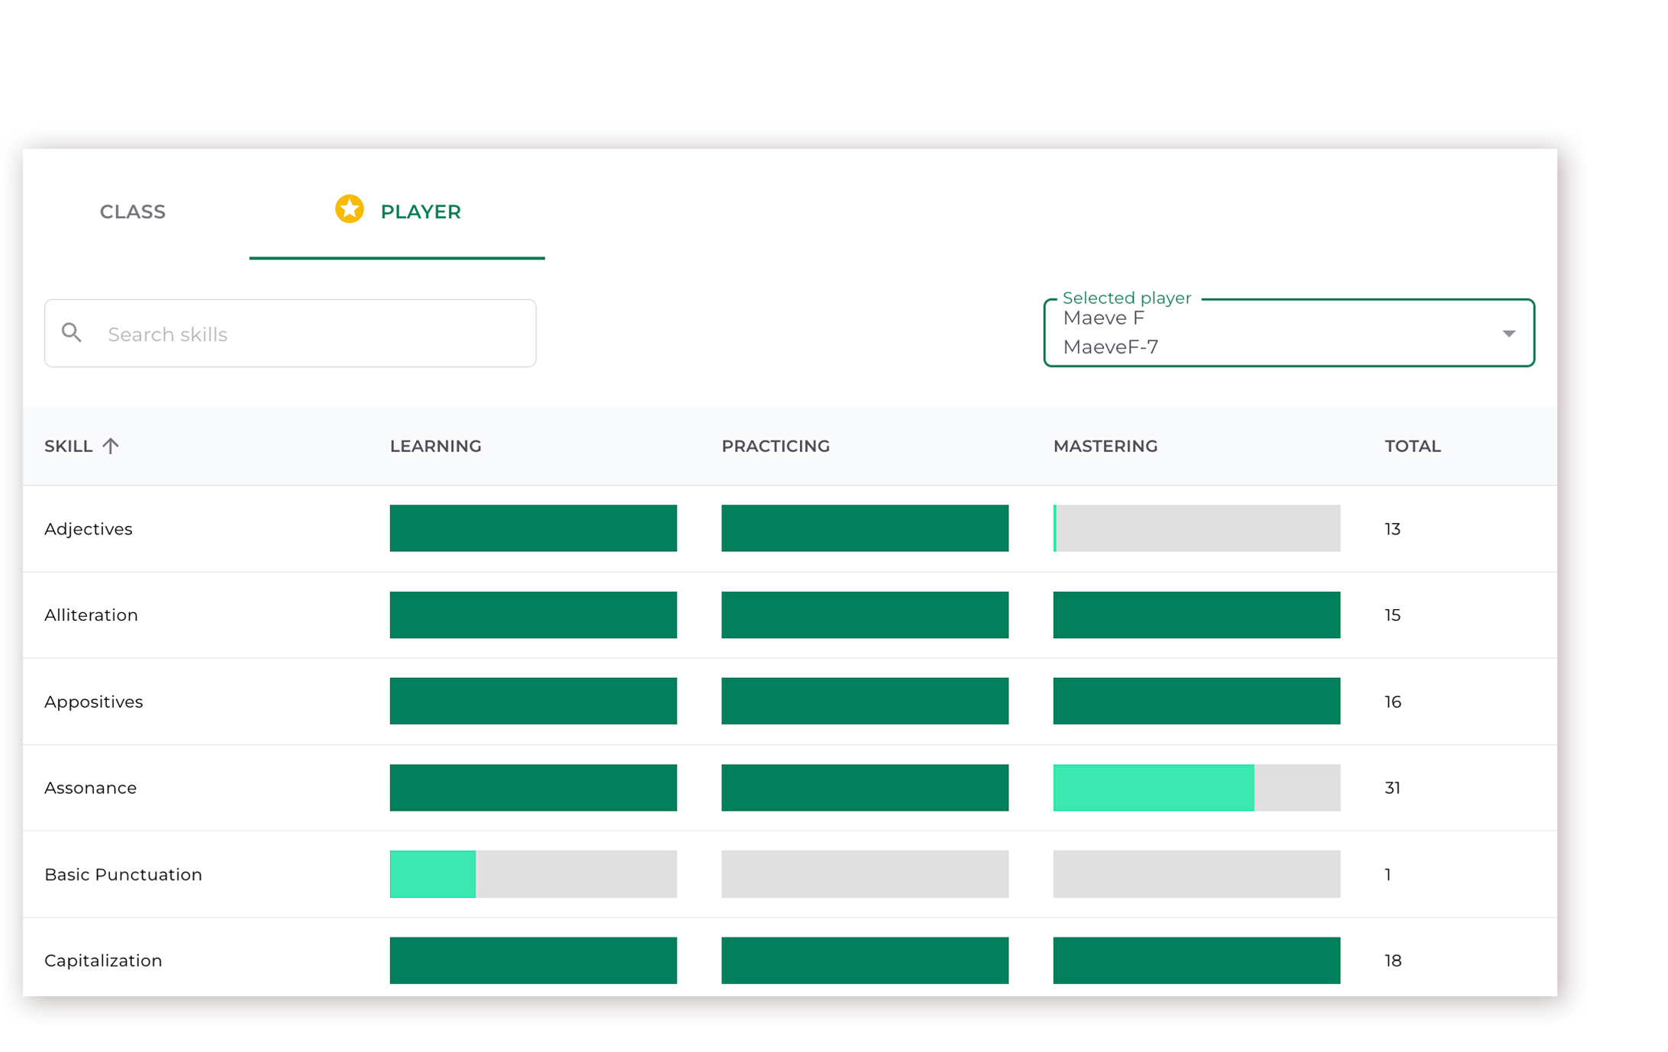Switch to the CLASS tab

click(132, 211)
